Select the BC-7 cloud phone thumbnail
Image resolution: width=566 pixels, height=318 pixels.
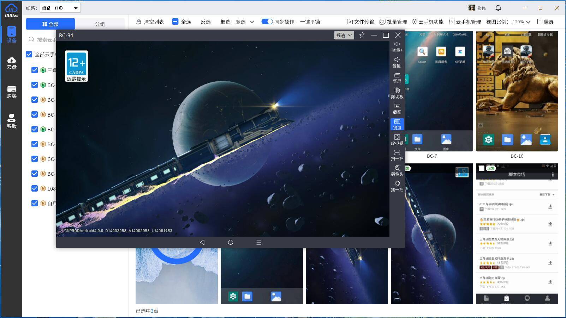[439, 91]
